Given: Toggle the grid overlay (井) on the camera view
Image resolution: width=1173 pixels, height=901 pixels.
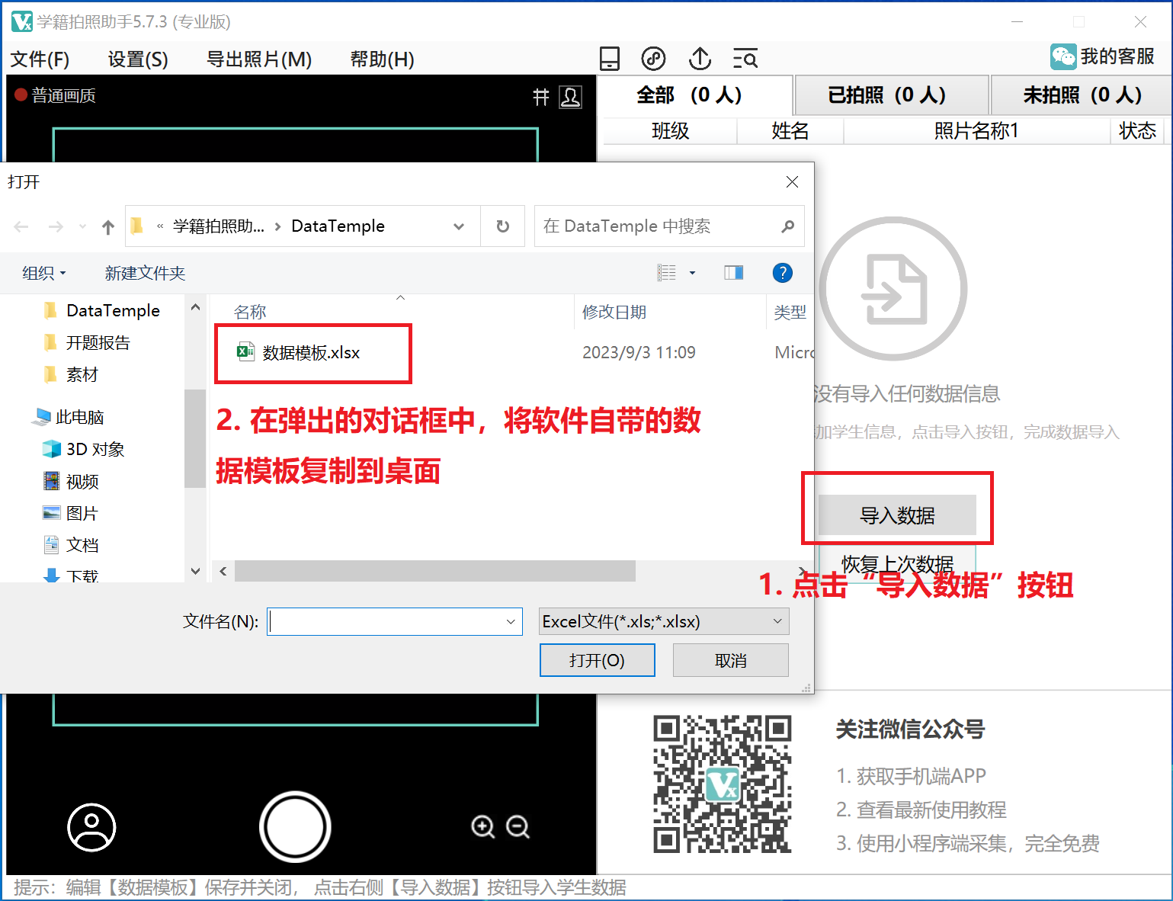Looking at the screenshot, I should (541, 97).
